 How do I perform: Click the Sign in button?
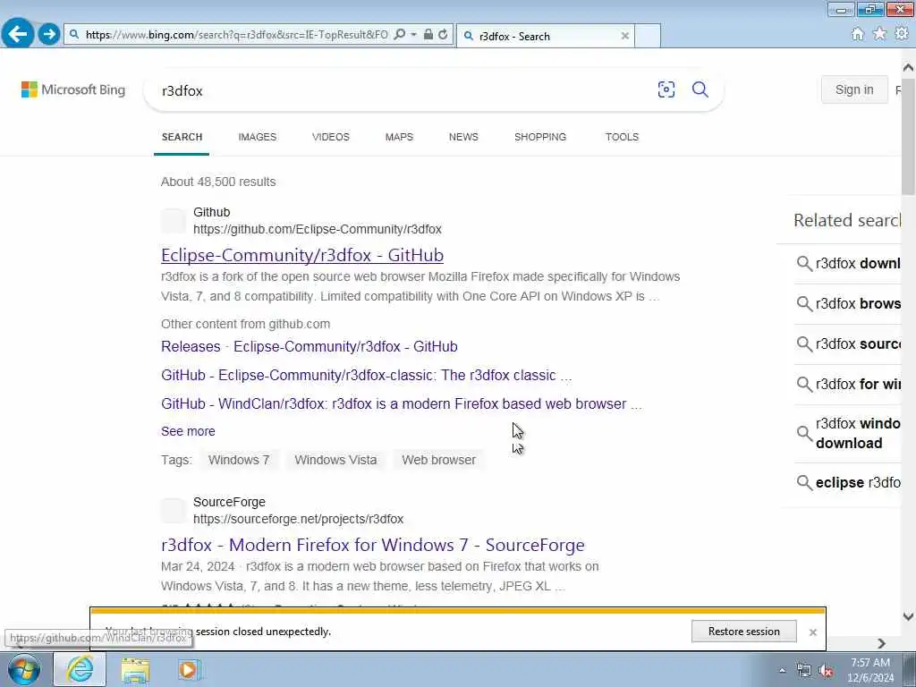pyautogui.click(x=854, y=89)
